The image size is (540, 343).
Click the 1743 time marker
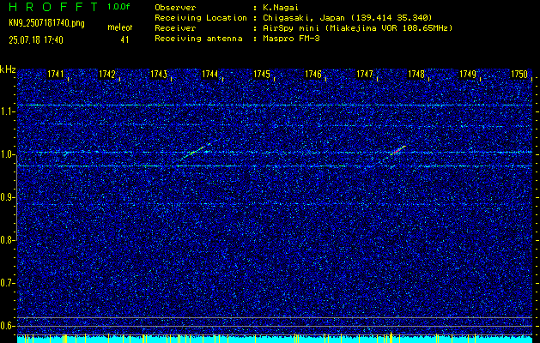159,74
